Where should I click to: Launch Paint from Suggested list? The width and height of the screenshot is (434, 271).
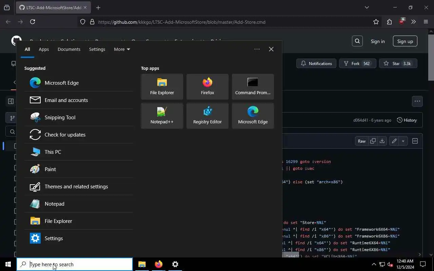point(79,169)
